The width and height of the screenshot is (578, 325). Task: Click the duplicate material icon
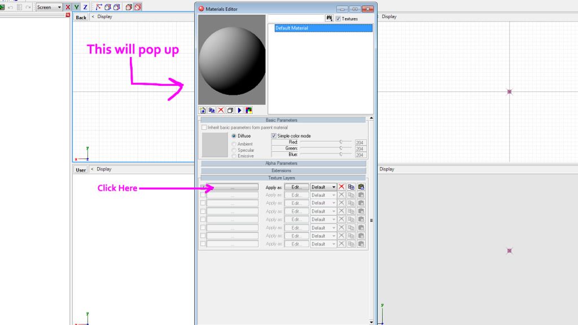point(212,110)
